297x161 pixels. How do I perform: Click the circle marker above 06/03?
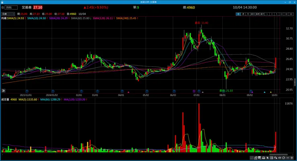click(174, 91)
